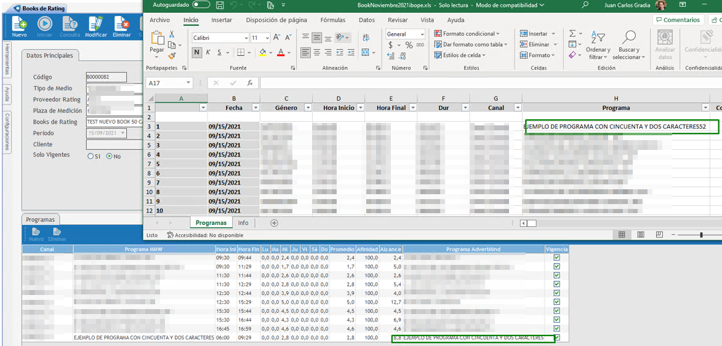Open the Período date dropdown
Image resolution: width=722 pixels, height=346 pixels.
click(x=122, y=133)
